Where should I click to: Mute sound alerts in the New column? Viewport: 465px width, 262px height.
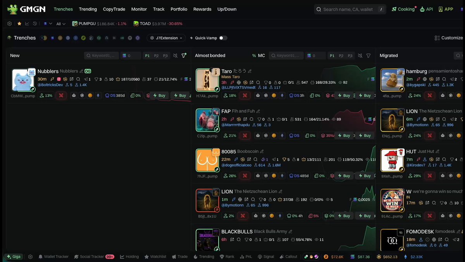click(x=175, y=56)
